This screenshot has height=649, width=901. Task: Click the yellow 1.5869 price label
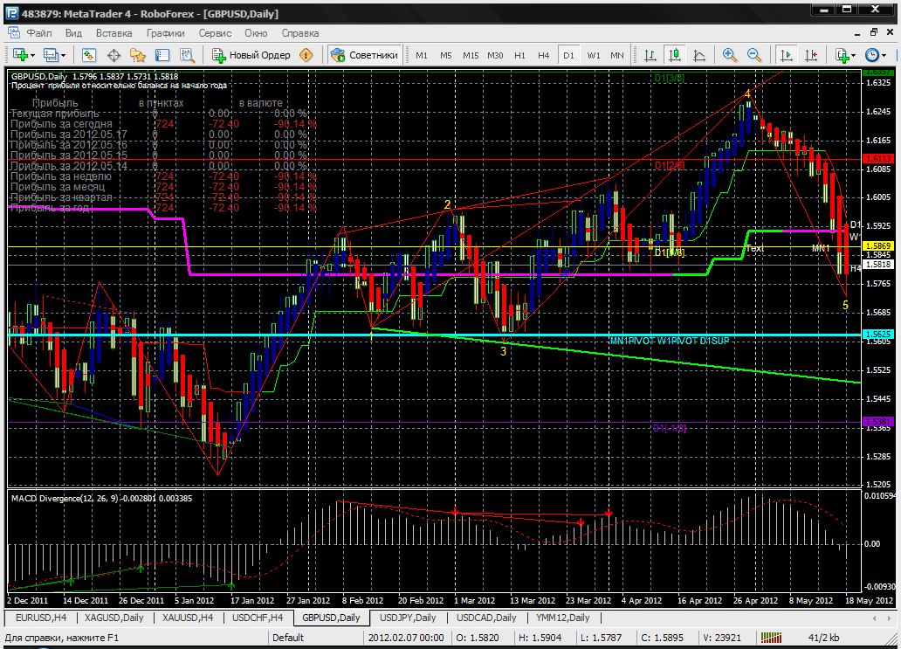[x=878, y=246]
